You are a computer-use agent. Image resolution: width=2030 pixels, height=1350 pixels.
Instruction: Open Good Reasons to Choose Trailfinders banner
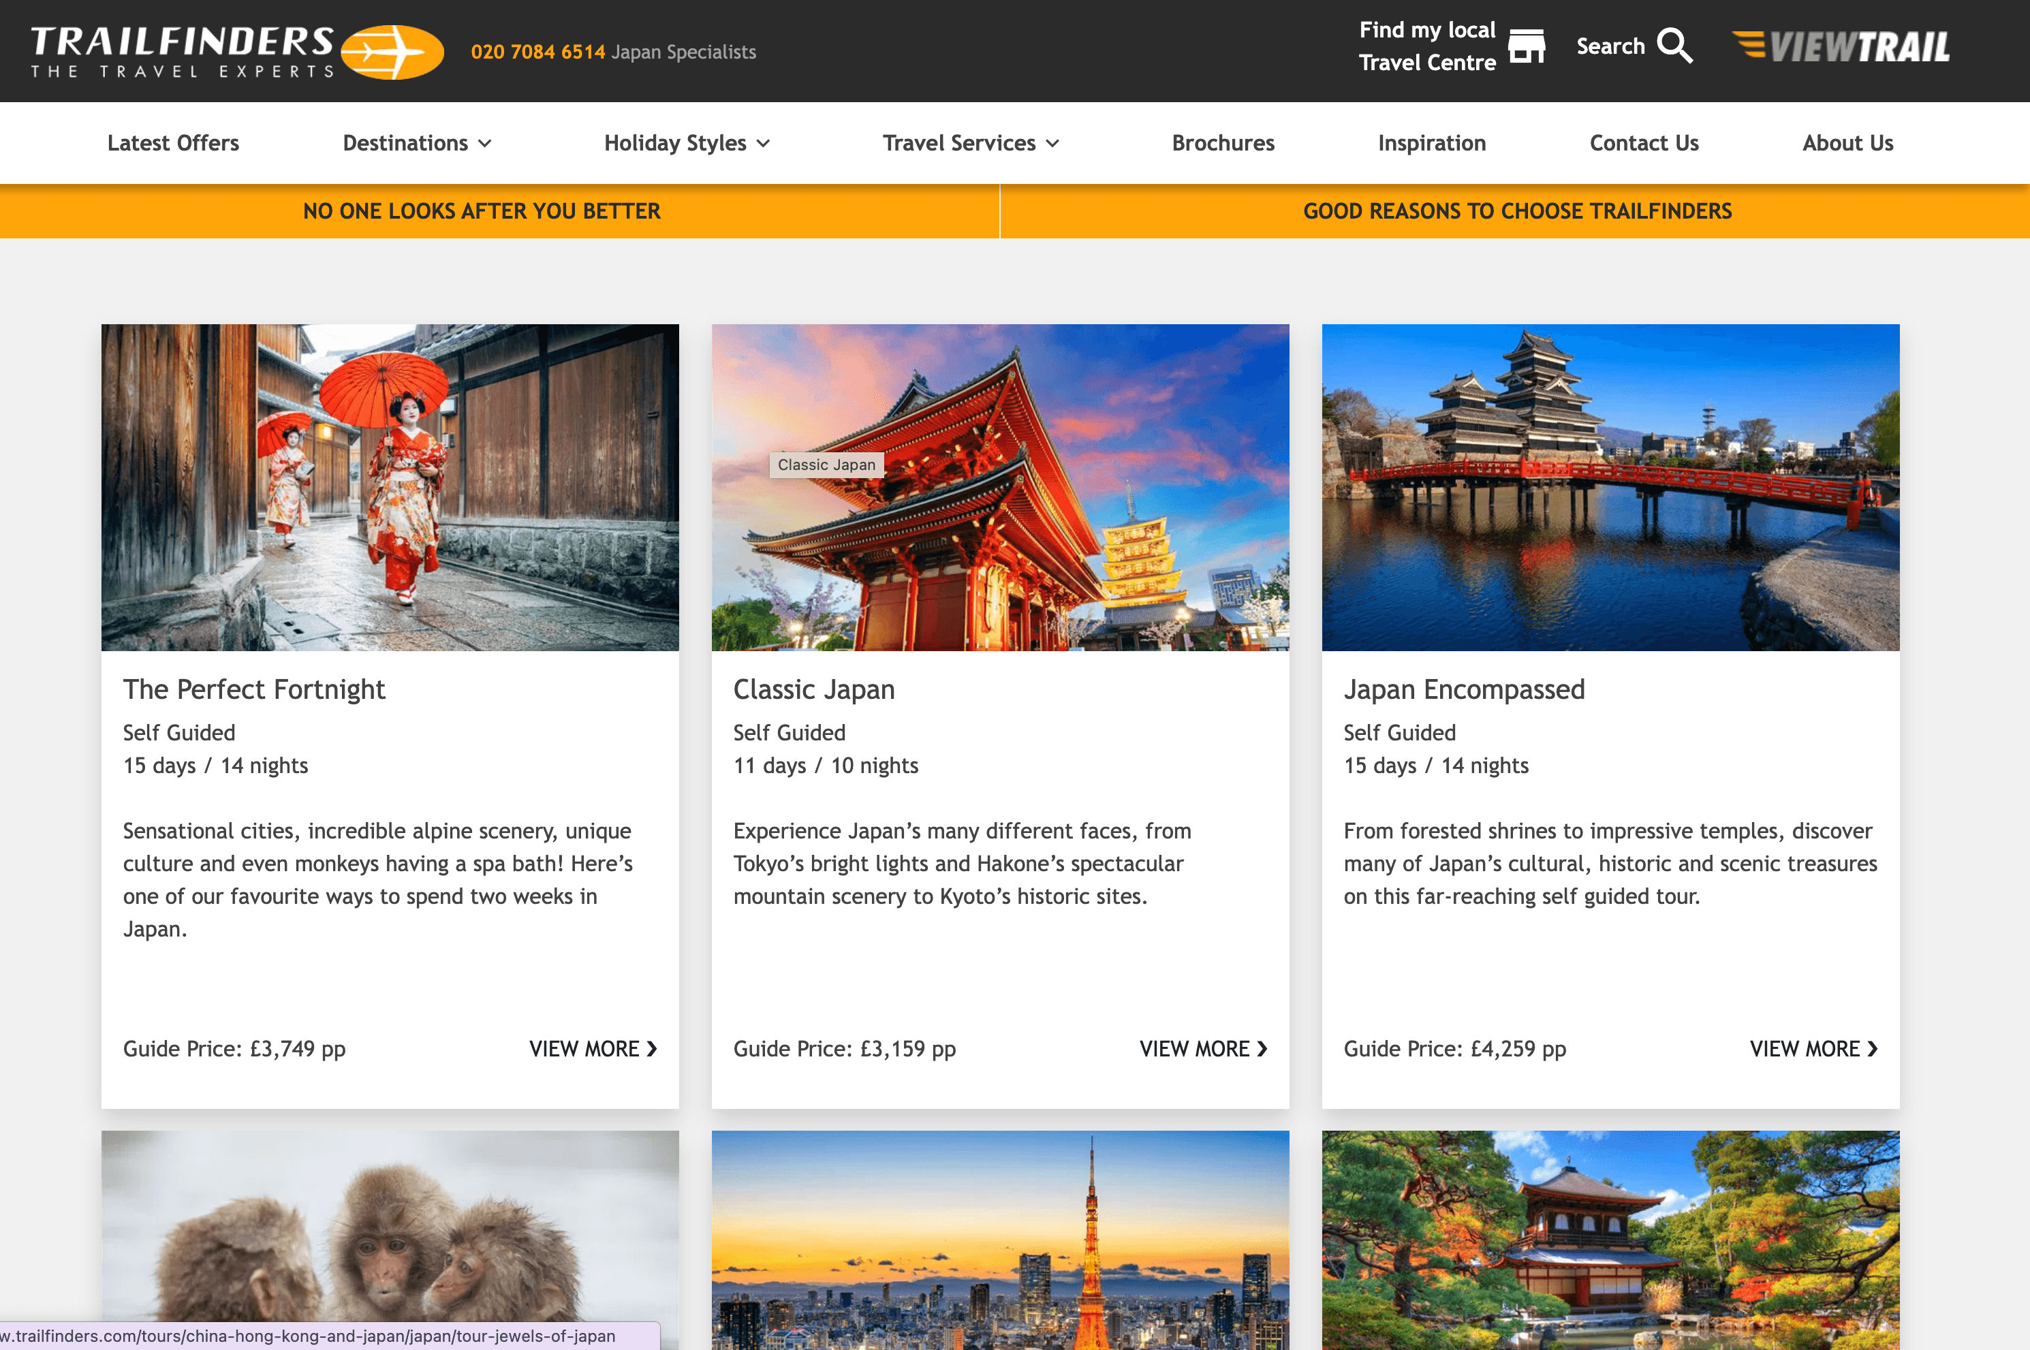(x=1516, y=211)
